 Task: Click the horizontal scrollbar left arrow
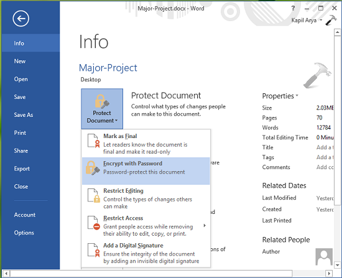pos(6,273)
